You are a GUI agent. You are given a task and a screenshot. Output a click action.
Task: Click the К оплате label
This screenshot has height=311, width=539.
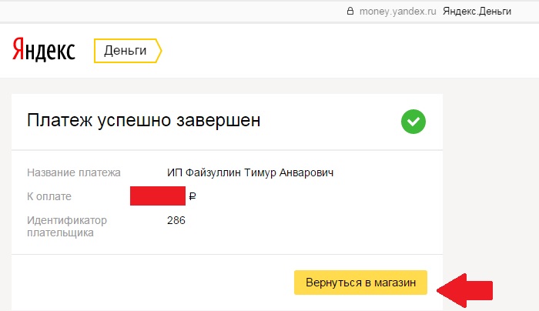[x=49, y=196]
